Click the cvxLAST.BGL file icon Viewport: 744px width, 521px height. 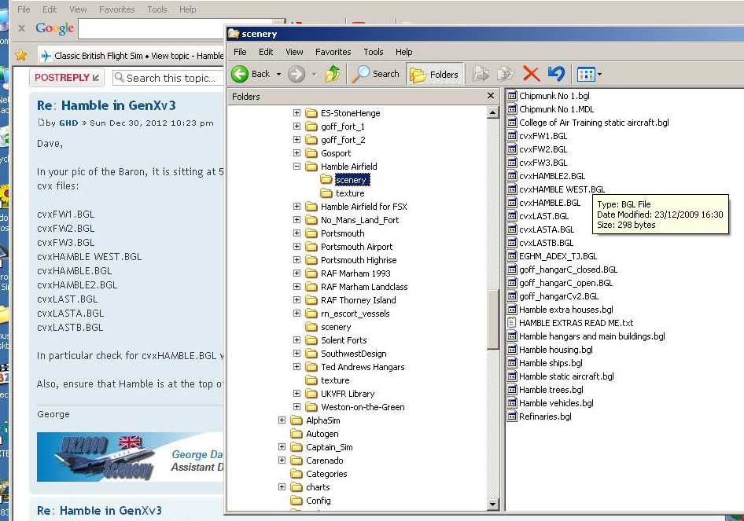coord(512,216)
